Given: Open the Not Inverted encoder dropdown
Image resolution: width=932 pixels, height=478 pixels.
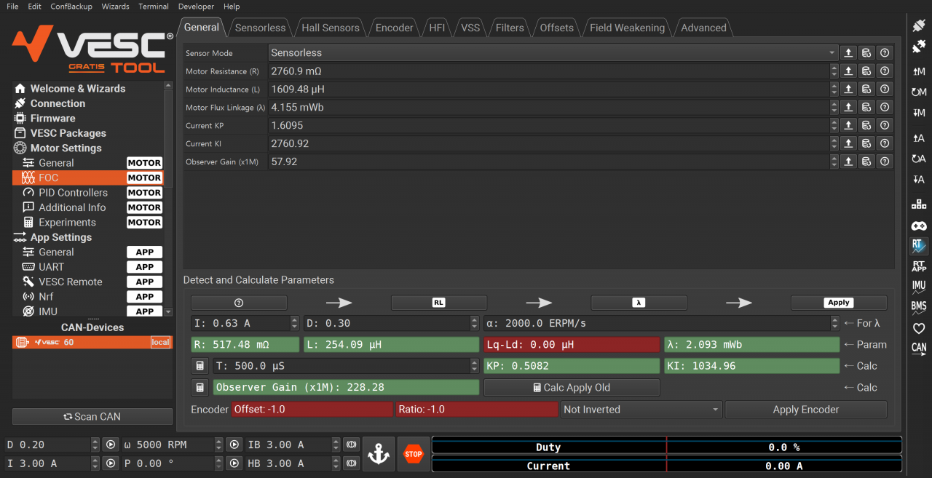Looking at the screenshot, I should tap(641, 410).
